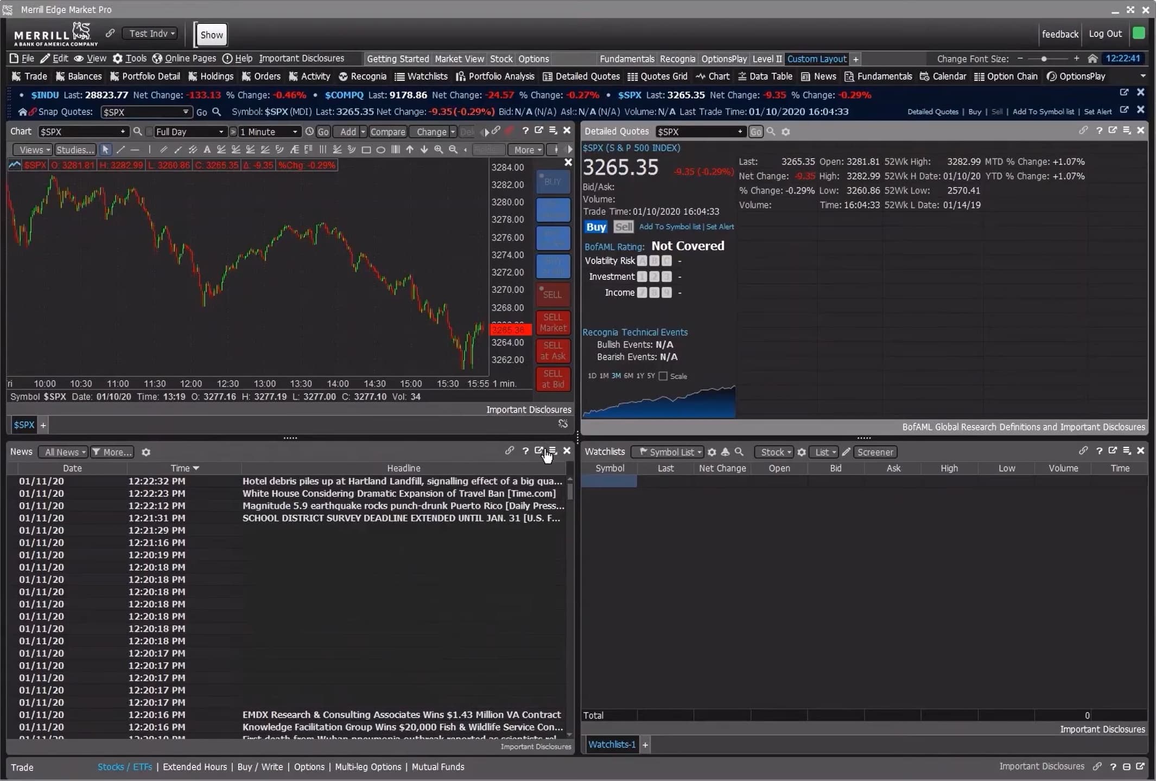This screenshot has height=781, width=1156.
Task: Select the ellipse drawing tool in chart
Action: (x=381, y=150)
